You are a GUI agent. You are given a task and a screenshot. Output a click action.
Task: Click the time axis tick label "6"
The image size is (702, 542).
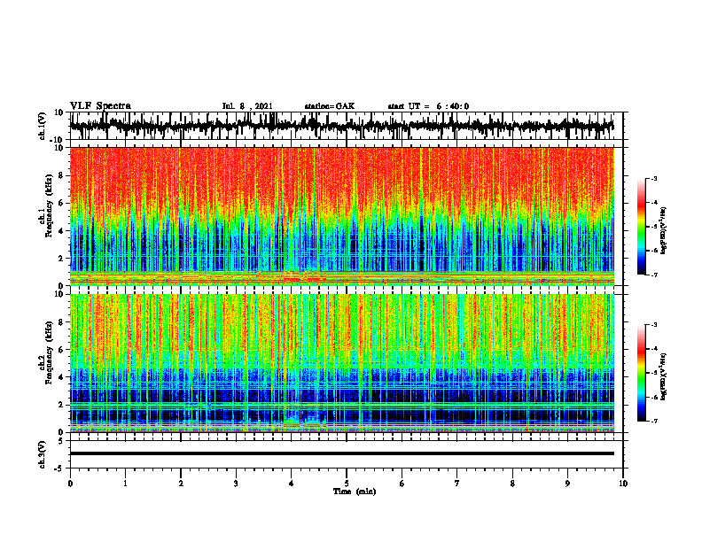point(402,484)
